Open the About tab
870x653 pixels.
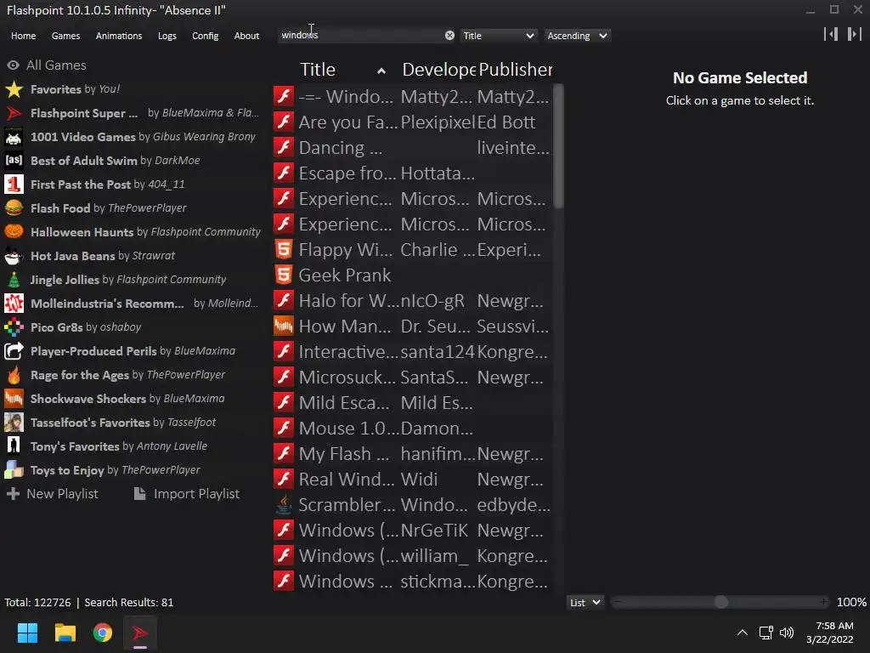coord(246,36)
